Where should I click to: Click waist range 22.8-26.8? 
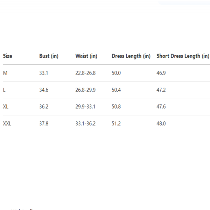click(x=85, y=73)
